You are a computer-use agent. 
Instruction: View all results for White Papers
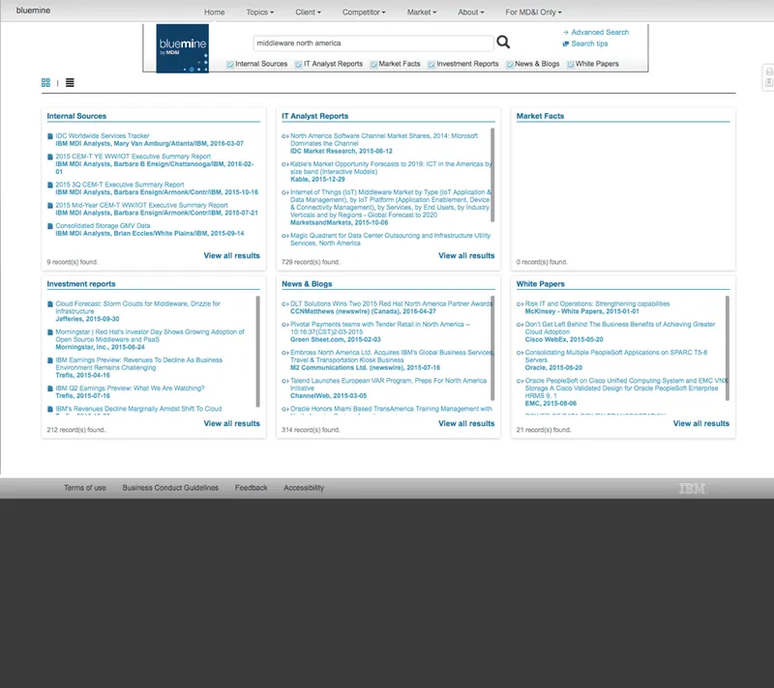pos(700,423)
